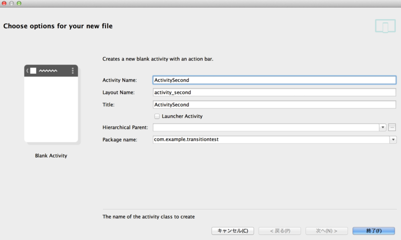Click the 戻る(P) back button
Screen dimensions: 401x240
pyautogui.click(x=280, y=231)
